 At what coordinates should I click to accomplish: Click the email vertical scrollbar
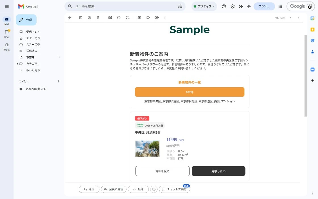306,76
